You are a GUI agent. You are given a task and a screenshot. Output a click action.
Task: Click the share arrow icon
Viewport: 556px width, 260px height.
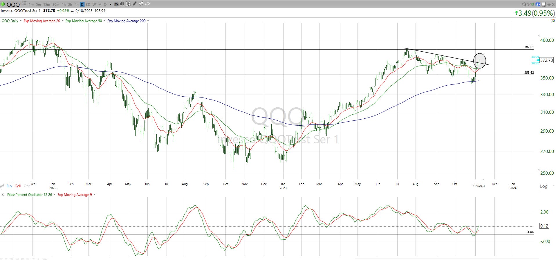click(147, 4)
